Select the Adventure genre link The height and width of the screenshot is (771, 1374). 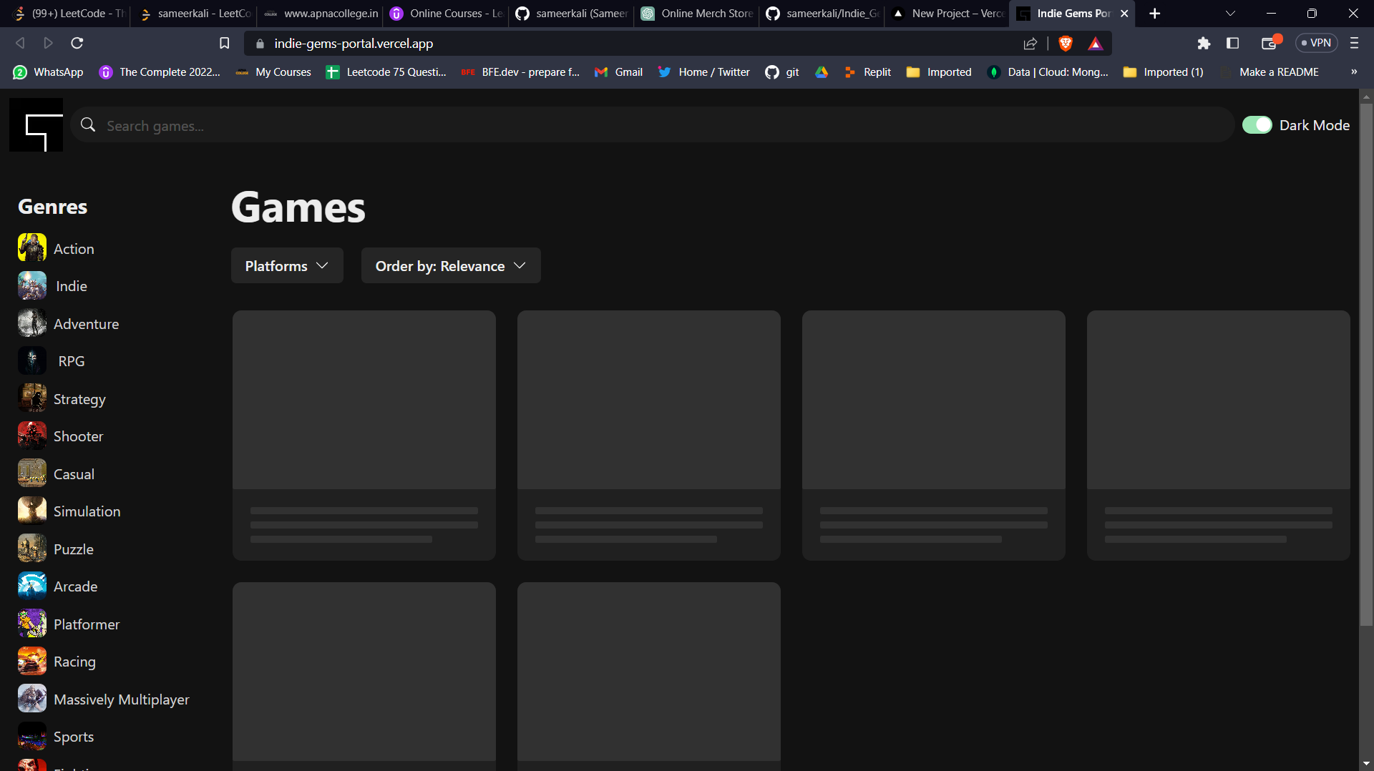pos(86,323)
